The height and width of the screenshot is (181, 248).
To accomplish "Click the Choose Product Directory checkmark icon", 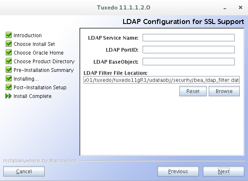I will click(9, 61).
